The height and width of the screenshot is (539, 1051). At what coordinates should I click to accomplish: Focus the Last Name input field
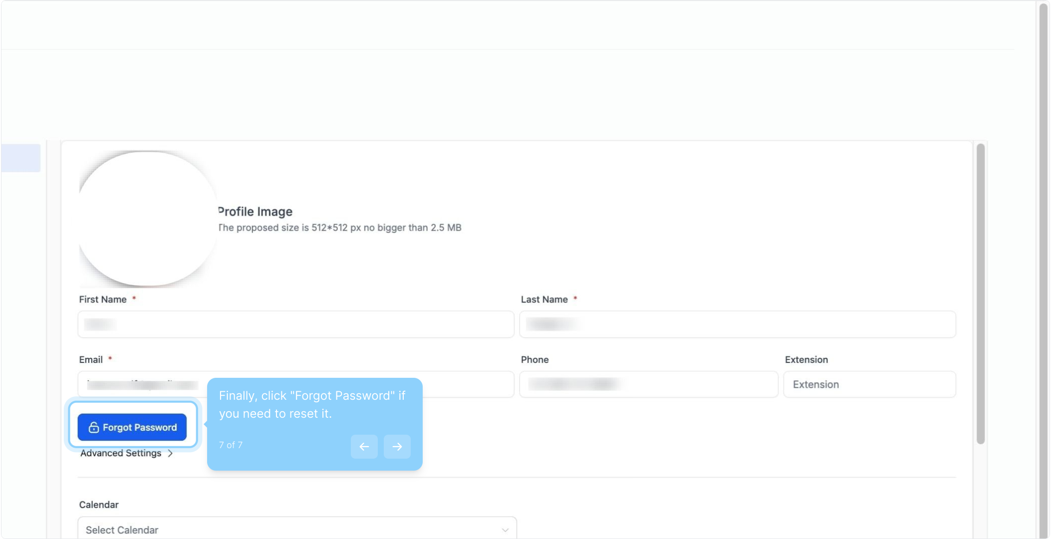point(738,324)
